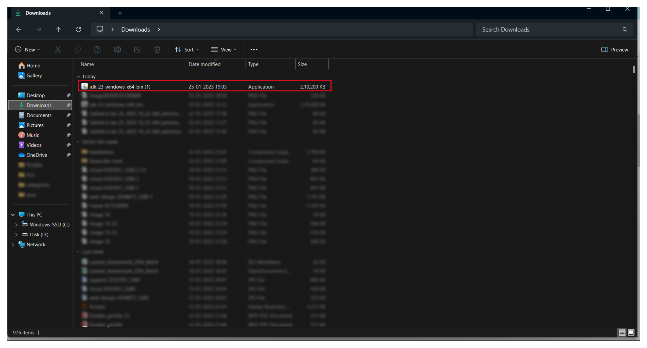The image size is (647, 348).
Task: Open the View dropdown menu
Action: click(x=224, y=49)
